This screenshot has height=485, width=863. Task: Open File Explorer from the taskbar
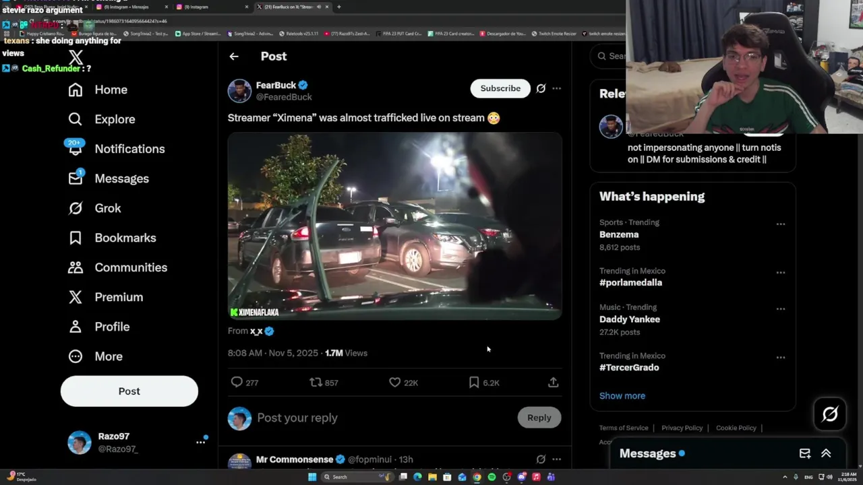tap(432, 477)
